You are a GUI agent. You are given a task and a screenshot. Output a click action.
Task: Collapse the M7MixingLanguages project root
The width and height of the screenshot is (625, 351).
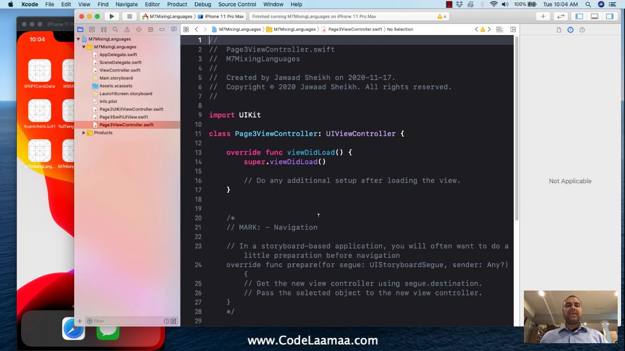[x=78, y=39]
